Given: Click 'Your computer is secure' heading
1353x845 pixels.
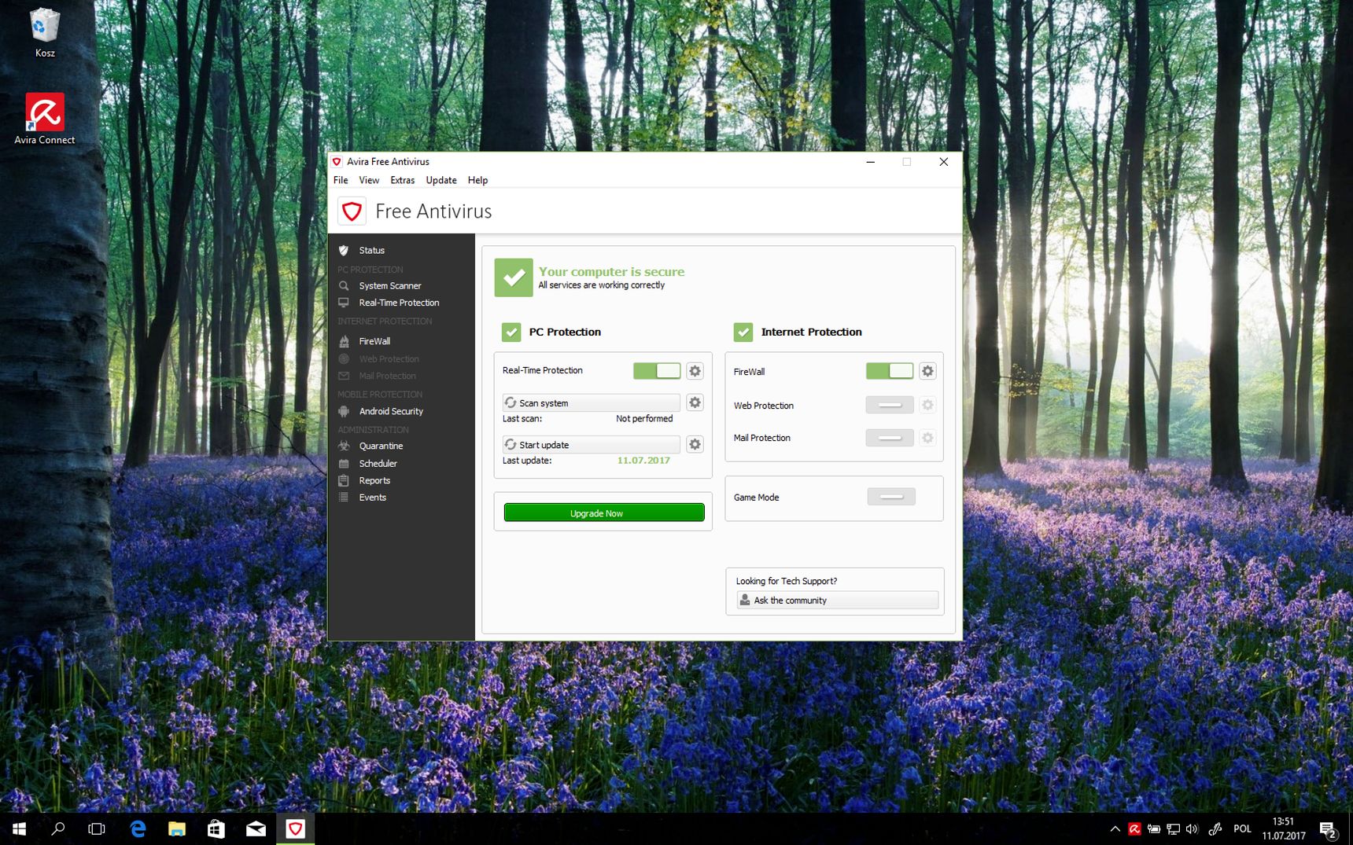Looking at the screenshot, I should pos(611,272).
